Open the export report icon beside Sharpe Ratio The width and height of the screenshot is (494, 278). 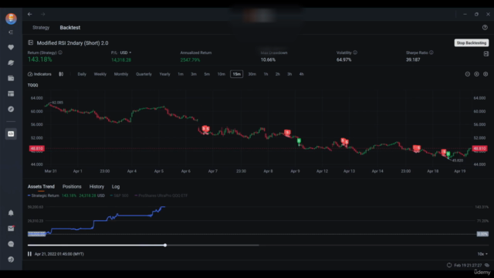pos(486,54)
